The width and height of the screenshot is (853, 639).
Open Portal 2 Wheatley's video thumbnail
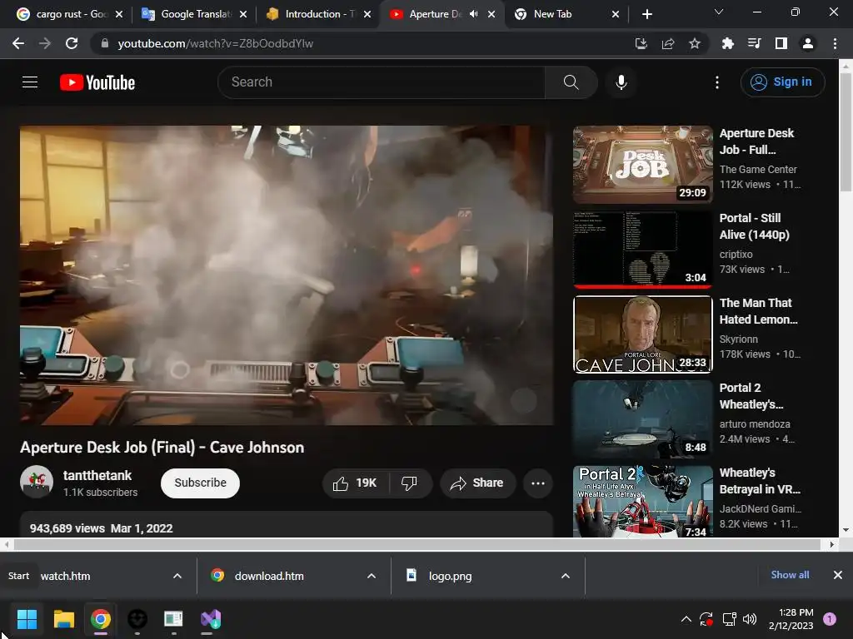coord(643,419)
